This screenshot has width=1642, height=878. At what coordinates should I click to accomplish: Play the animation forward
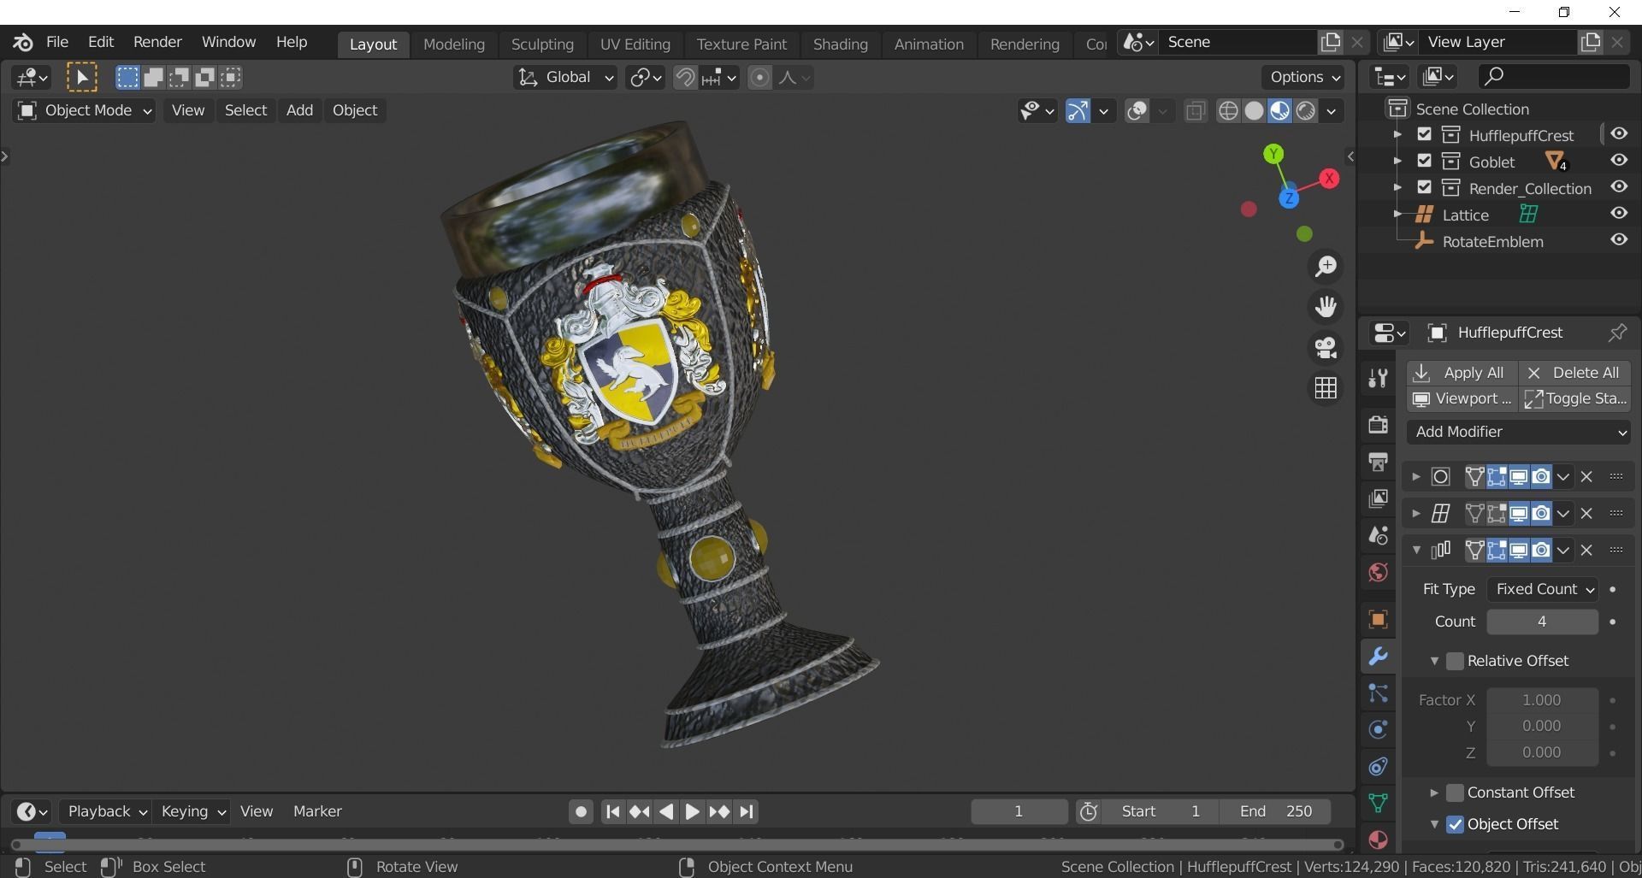[692, 812]
